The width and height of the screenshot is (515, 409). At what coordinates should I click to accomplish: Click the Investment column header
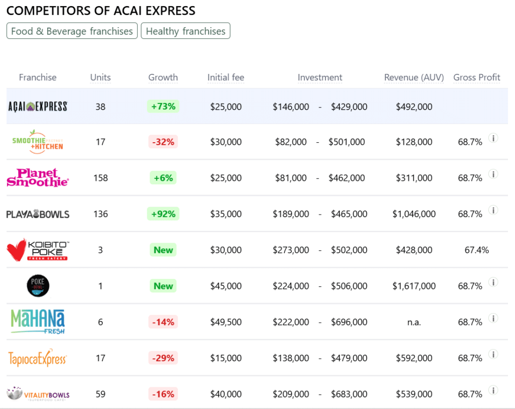click(320, 77)
